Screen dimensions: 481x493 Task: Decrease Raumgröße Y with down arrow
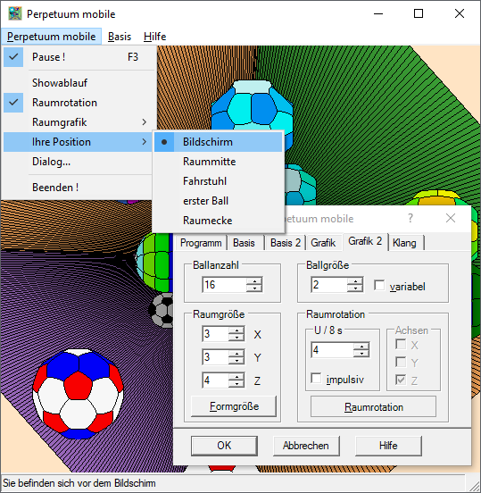coord(236,361)
